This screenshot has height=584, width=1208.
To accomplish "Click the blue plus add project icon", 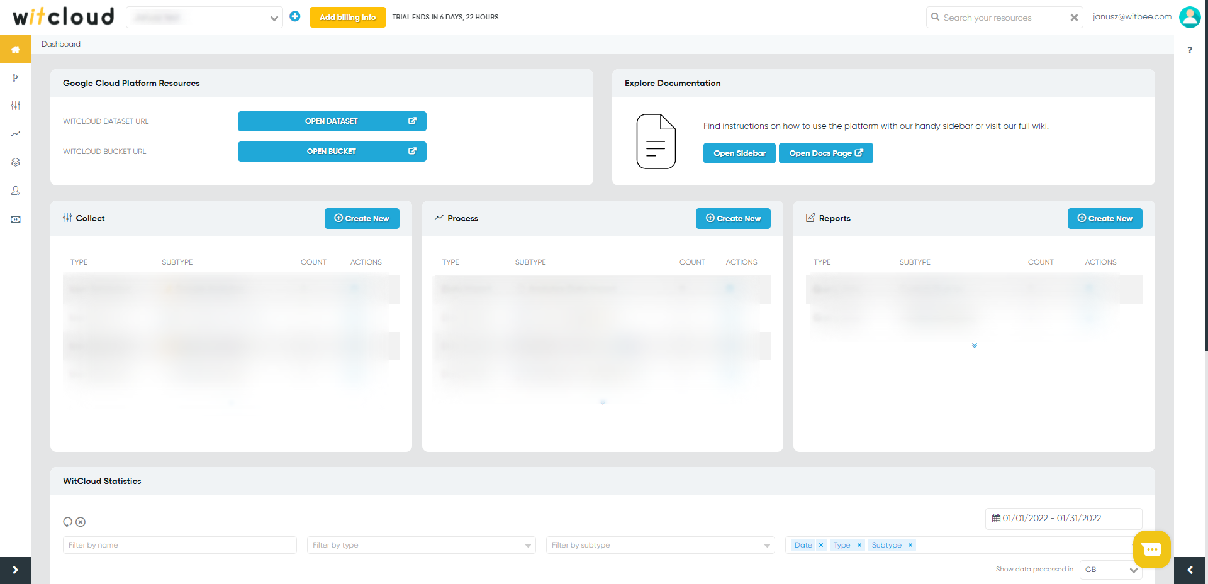I will click(x=295, y=16).
